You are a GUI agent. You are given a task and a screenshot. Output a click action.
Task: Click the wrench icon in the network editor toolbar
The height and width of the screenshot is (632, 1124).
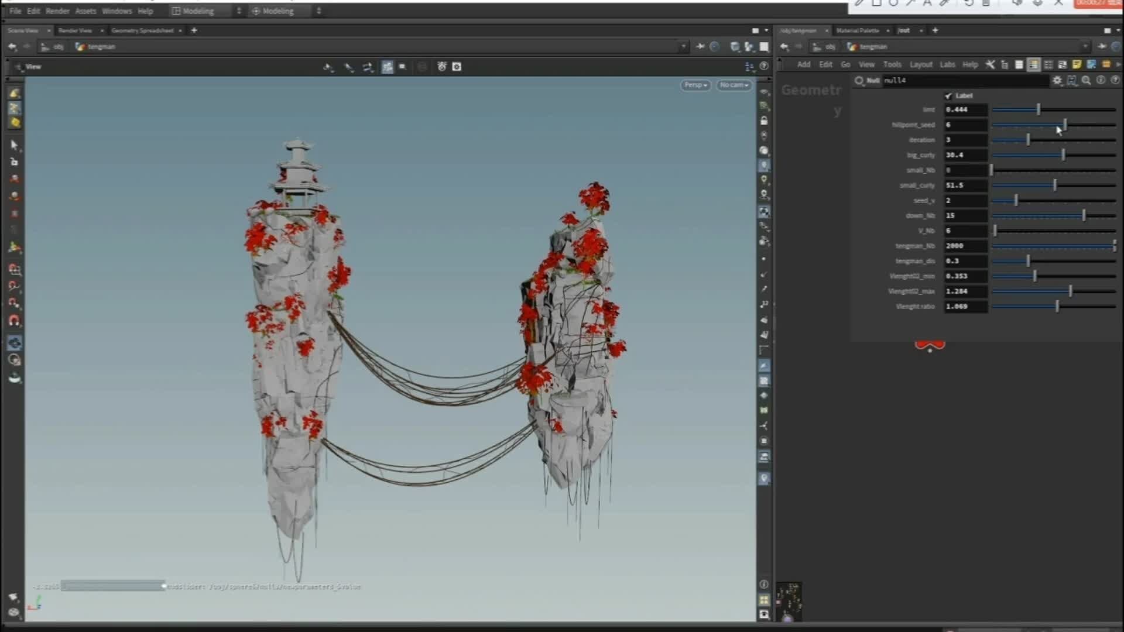click(x=989, y=64)
